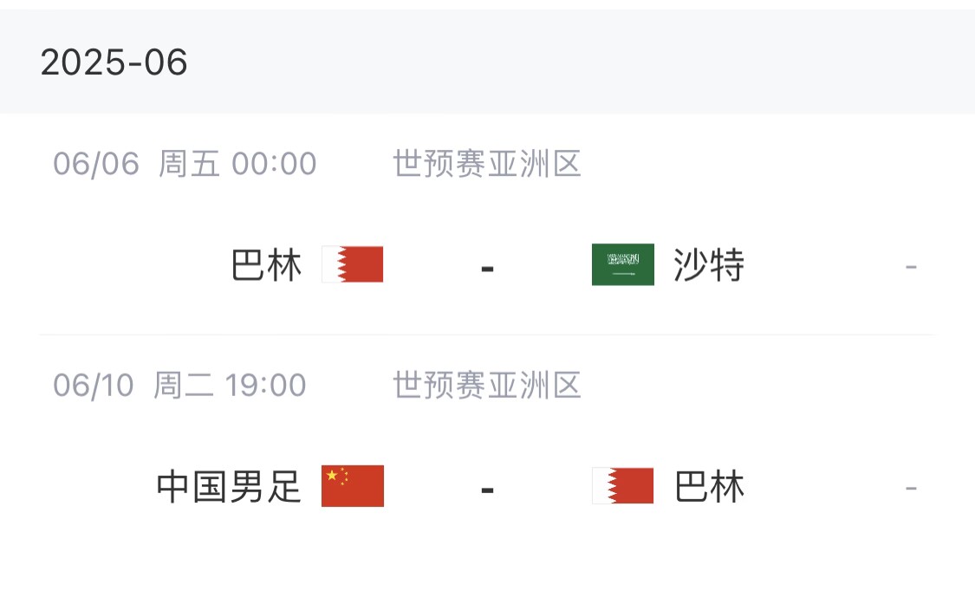This screenshot has height=591, width=975.
Task: Click Bahrain flag in the 06/10 match
Action: coord(622,486)
